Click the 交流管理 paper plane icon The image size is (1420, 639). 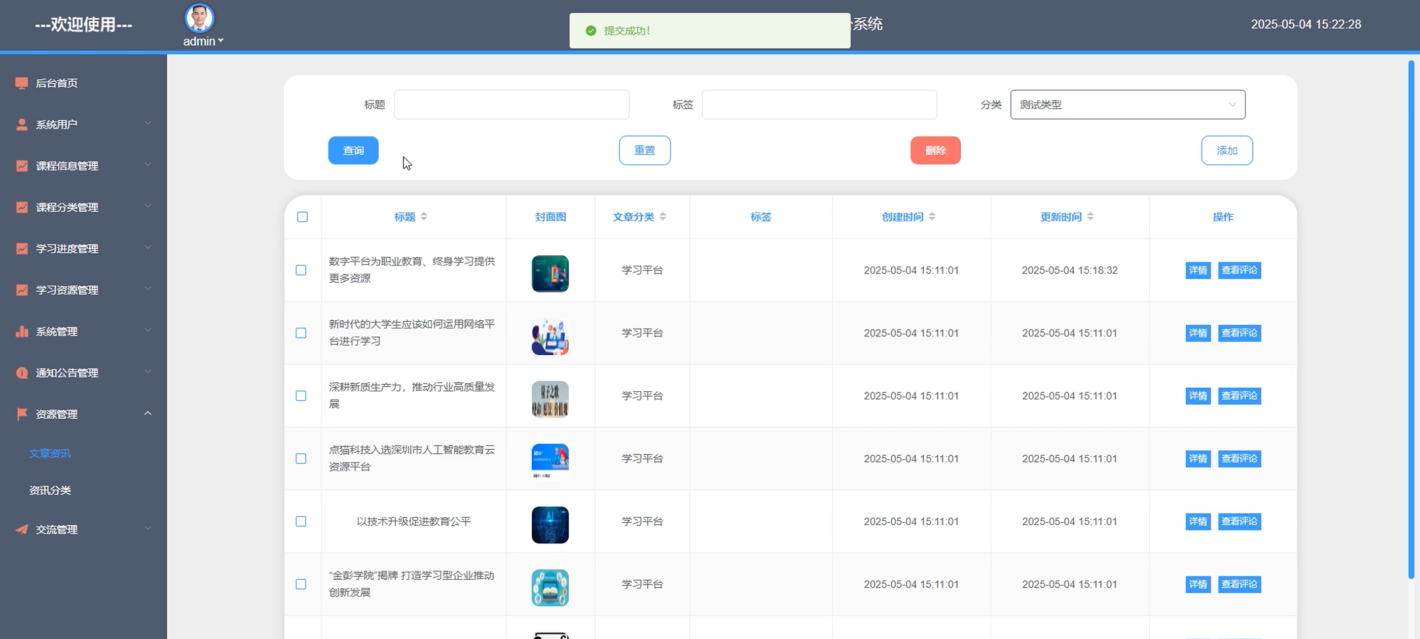[x=22, y=529]
